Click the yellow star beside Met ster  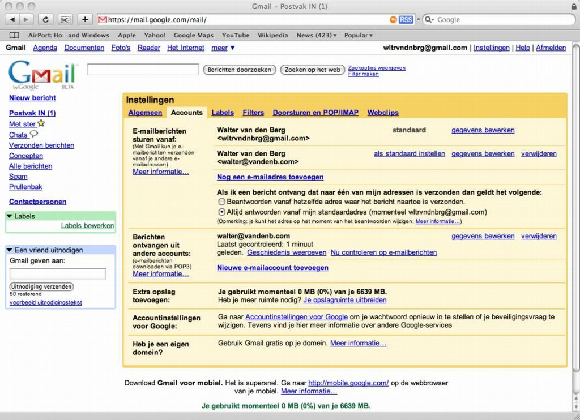(x=41, y=123)
